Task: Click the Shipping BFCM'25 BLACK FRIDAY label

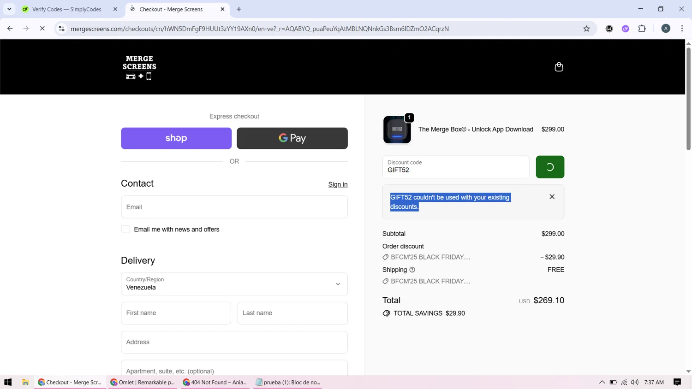Action: click(x=430, y=281)
